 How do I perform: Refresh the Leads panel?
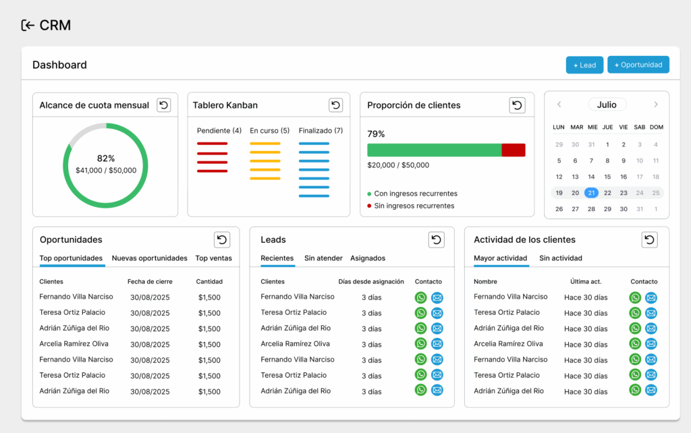436,239
